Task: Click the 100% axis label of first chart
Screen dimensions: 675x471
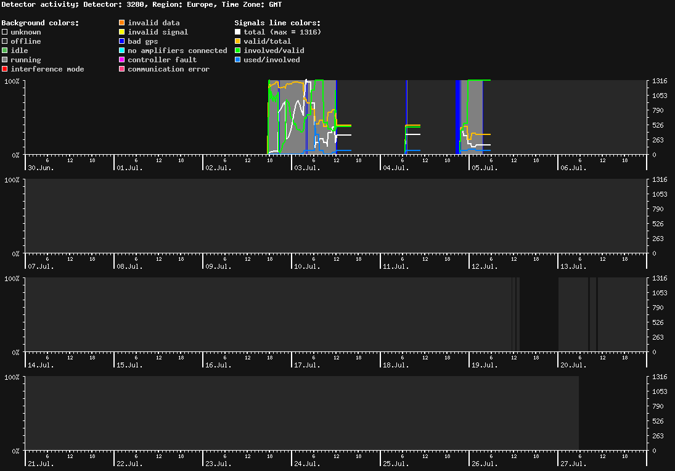Action: pos(12,81)
